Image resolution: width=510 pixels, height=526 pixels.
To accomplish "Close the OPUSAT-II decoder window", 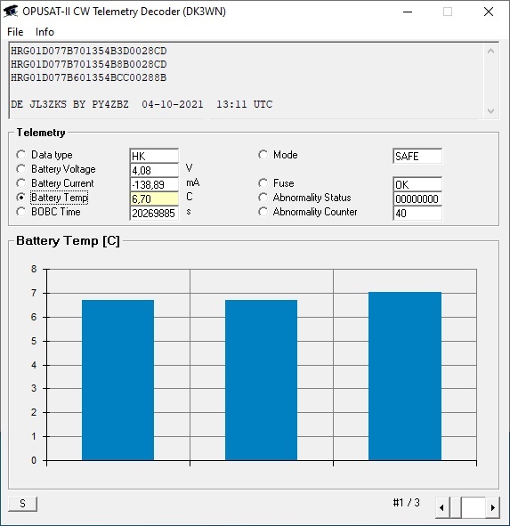I will tap(488, 12).
